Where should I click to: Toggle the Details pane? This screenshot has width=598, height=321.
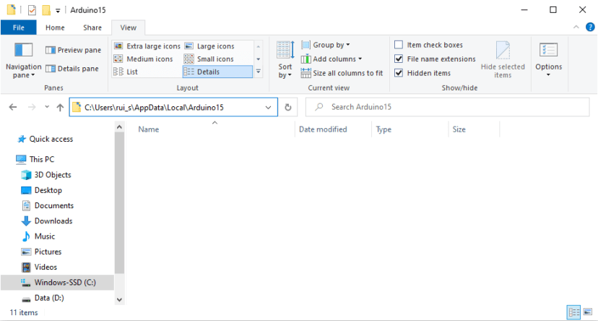[73, 69]
